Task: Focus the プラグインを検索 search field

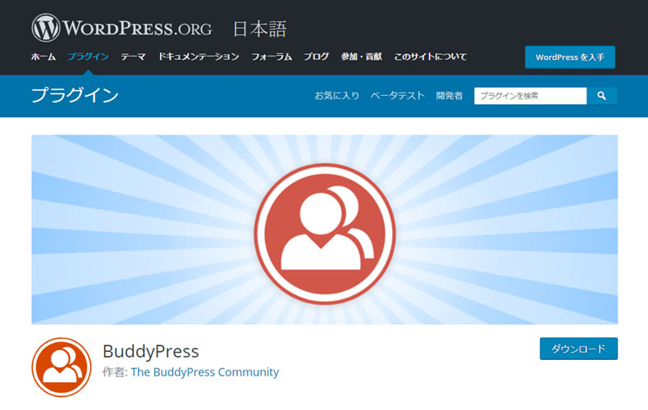Action: (x=530, y=96)
